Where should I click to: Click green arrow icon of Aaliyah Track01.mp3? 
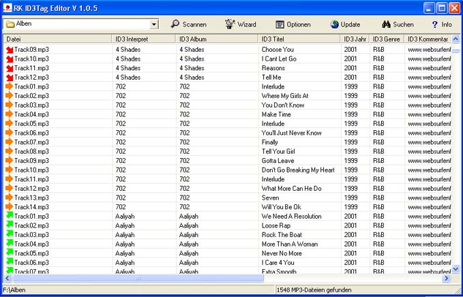tap(9, 217)
